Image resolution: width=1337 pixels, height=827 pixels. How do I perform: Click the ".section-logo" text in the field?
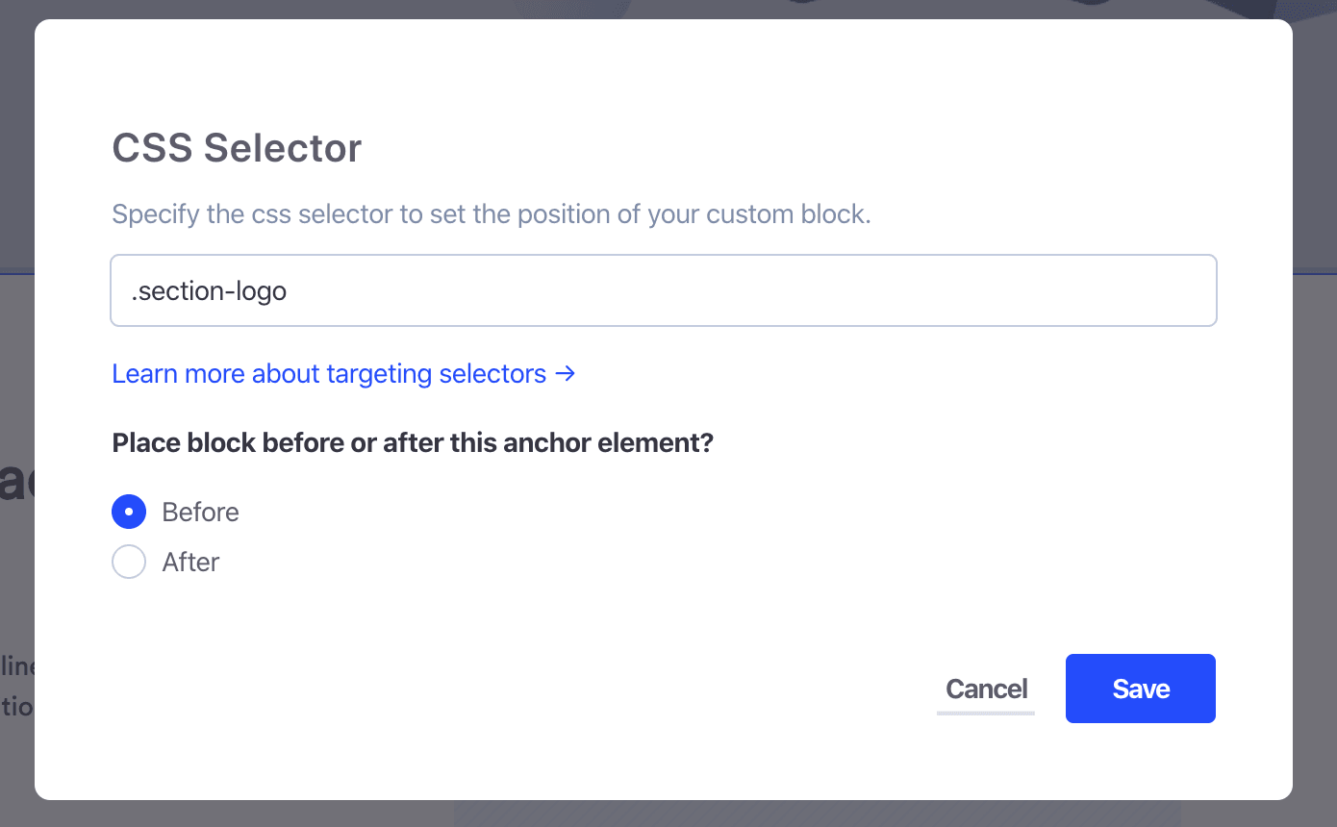tap(209, 290)
